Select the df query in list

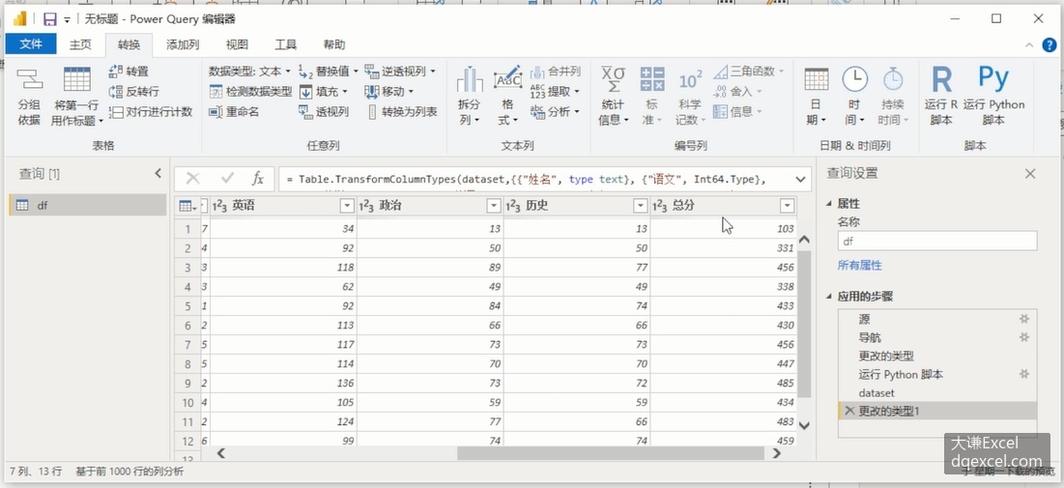(x=88, y=205)
